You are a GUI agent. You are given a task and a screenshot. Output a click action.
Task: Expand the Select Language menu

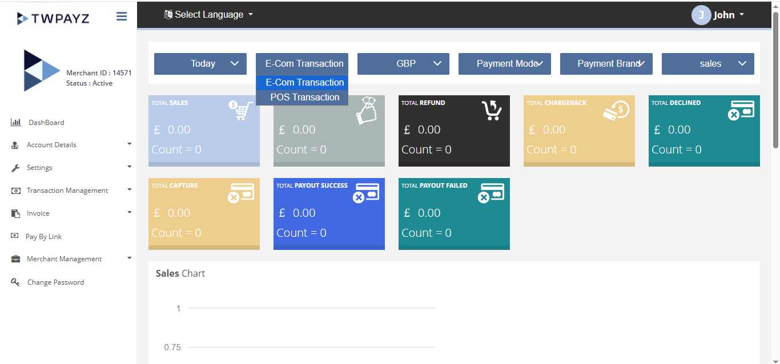208,15
